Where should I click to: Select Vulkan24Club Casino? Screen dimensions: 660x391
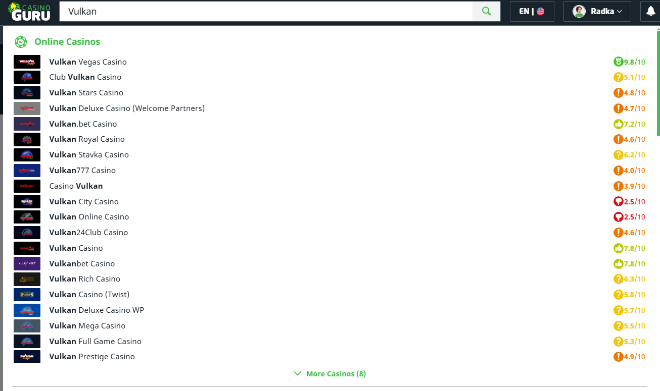tap(88, 233)
